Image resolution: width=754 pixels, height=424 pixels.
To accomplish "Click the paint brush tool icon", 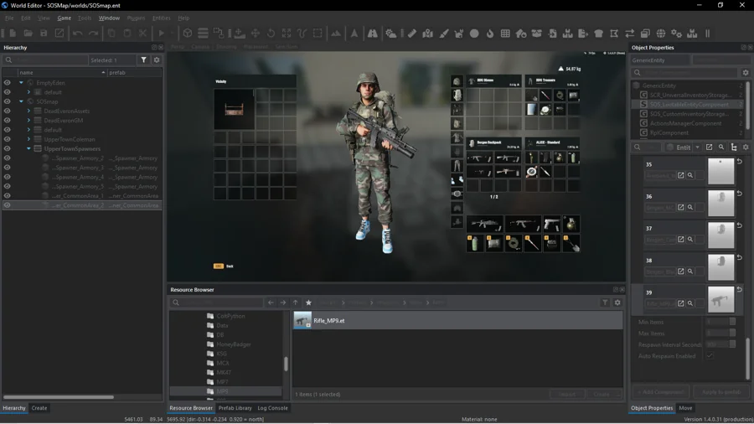I will coord(444,34).
